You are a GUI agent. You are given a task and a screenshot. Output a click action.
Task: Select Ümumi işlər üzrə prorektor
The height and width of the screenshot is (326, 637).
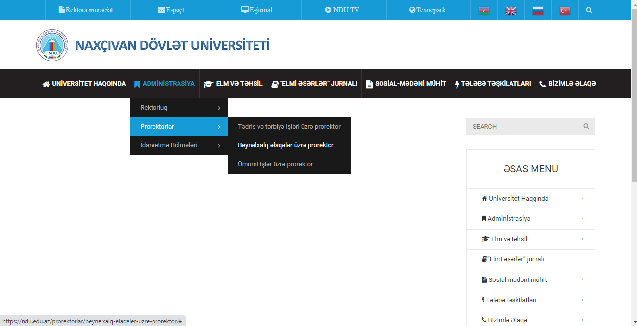pyautogui.click(x=289, y=164)
